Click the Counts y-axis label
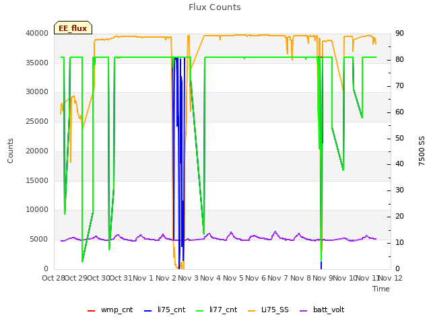 (x=10, y=151)
